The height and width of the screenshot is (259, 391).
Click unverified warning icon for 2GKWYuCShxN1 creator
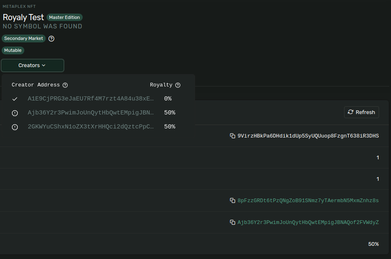click(15, 127)
